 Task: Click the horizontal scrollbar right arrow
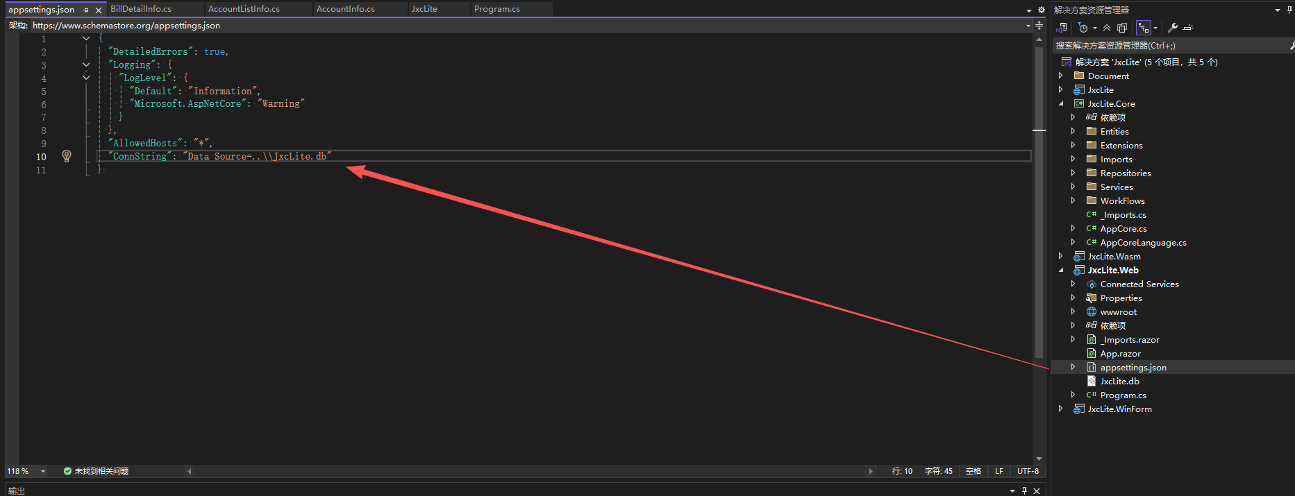point(871,471)
